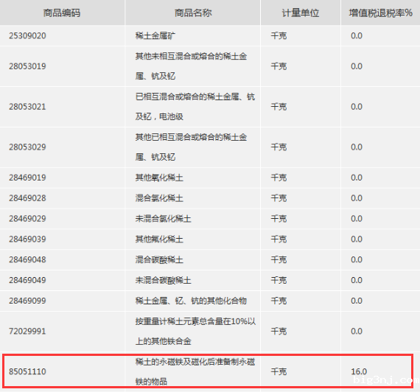Click 千克 in the 85051110 row
The width and height of the screenshot is (420, 392).
[x=279, y=371]
